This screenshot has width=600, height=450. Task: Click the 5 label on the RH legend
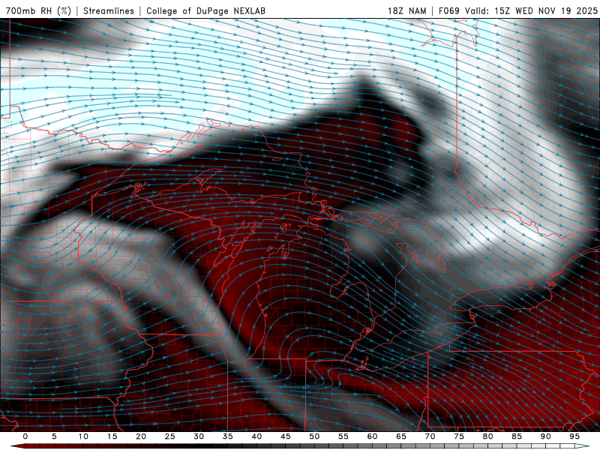click(x=54, y=436)
